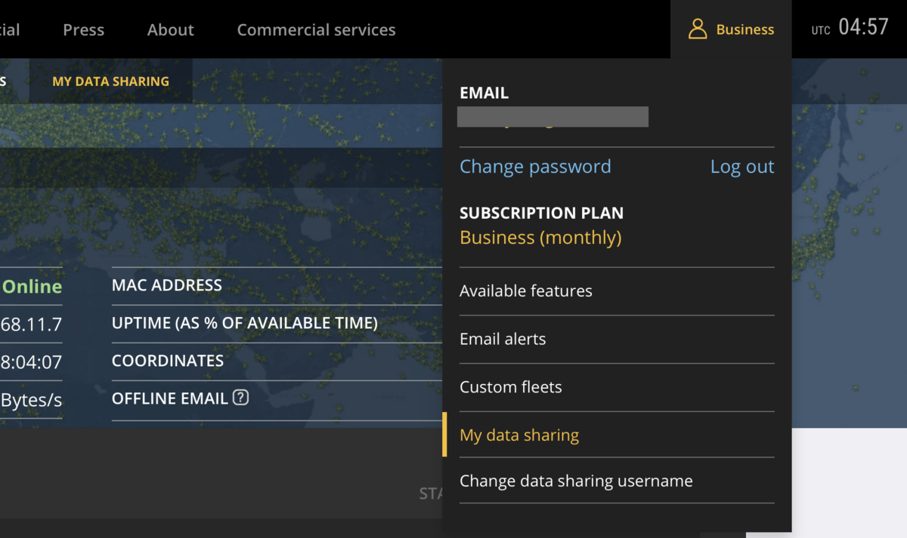
Task: Switch to the MY DATA SHARING tab
Action: click(x=111, y=81)
